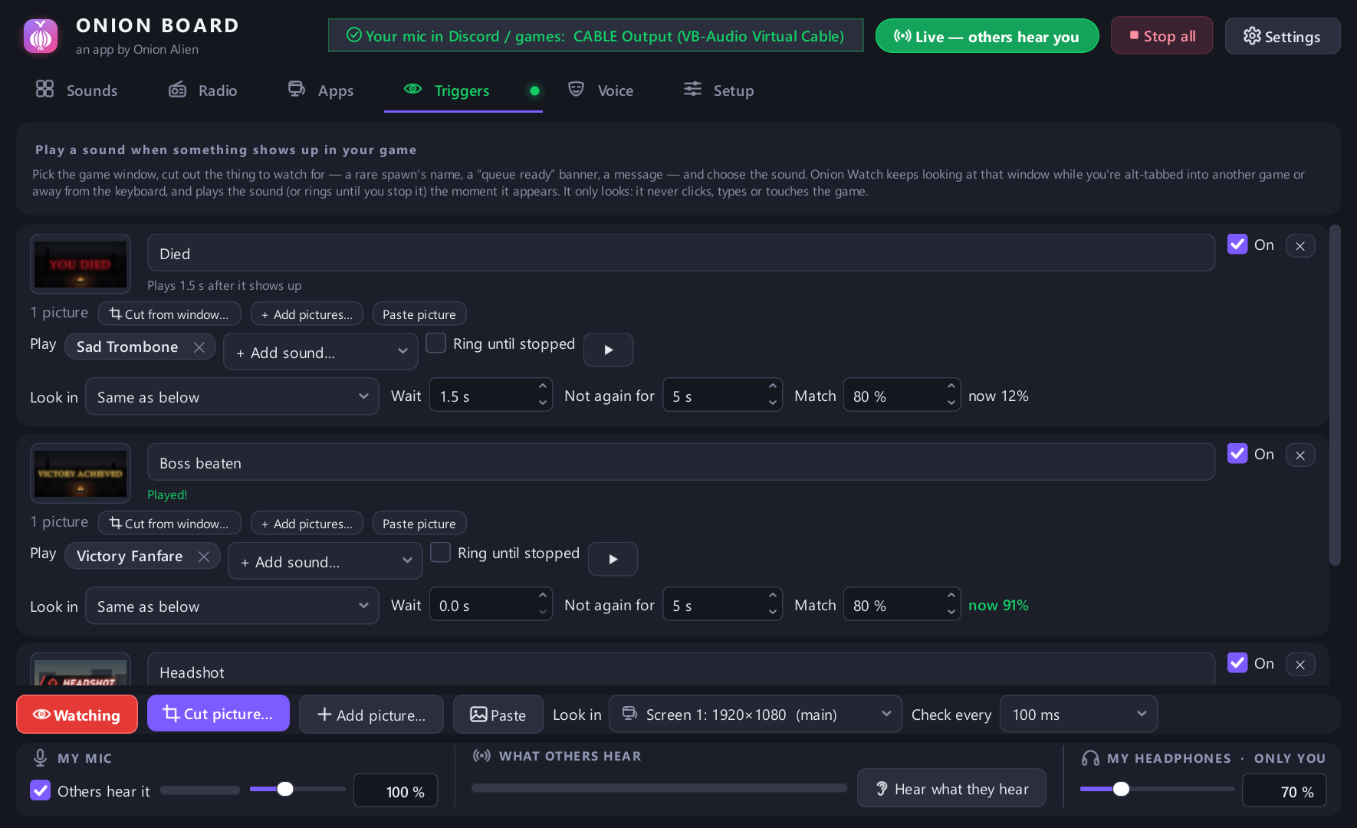The width and height of the screenshot is (1357, 828).
Task: Remove Sad Trombone sound from Died trigger
Action: click(199, 347)
